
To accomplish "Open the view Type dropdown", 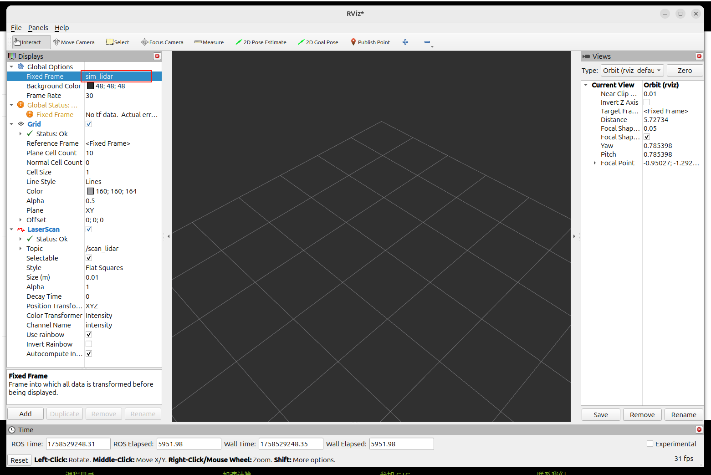I will [632, 71].
